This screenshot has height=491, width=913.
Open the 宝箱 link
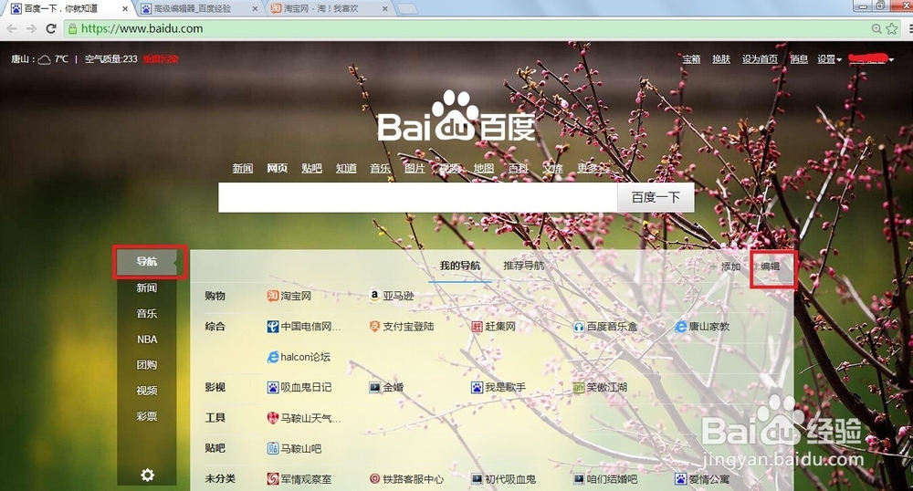pyautogui.click(x=691, y=58)
